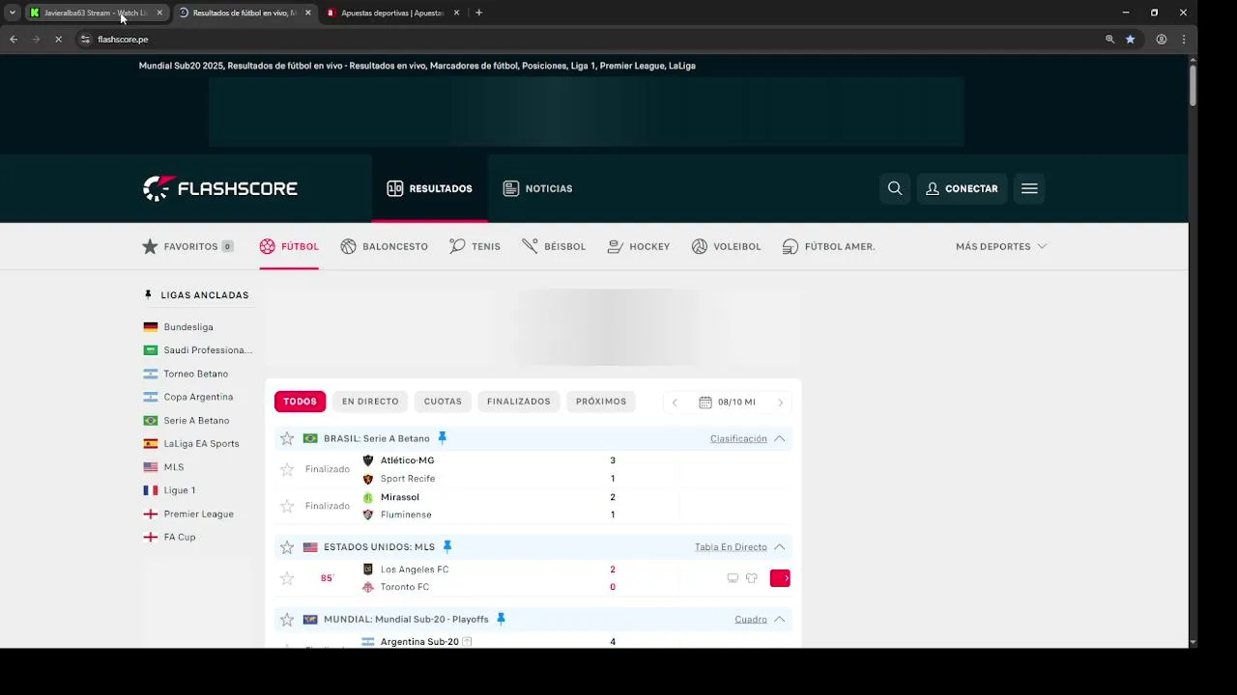This screenshot has width=1237, height=695.
Task: Bookmark this page with the star icon
Action: [x=1130, y=40]
